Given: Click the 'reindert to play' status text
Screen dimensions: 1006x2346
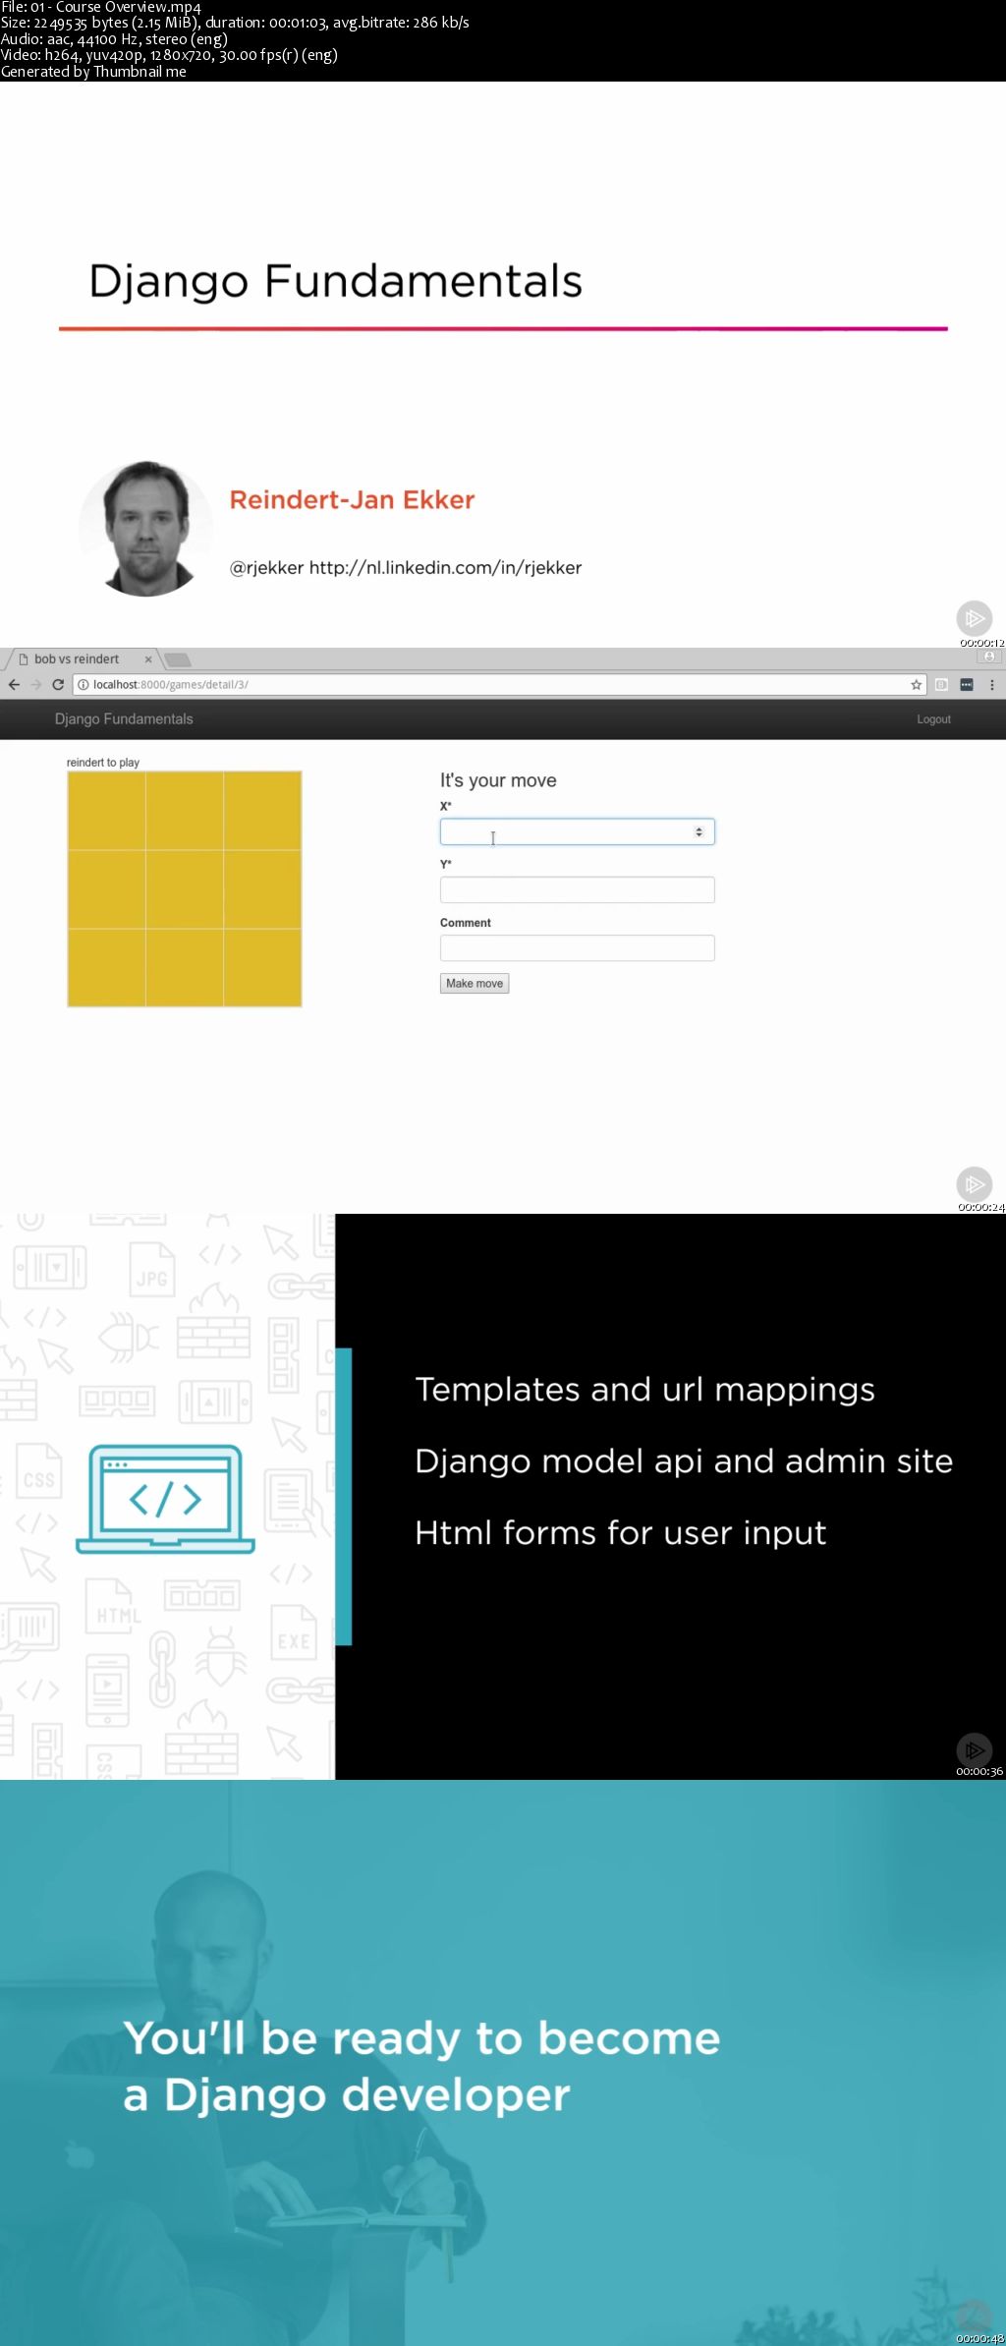Looking at the screenshot, I should (103, 763).
